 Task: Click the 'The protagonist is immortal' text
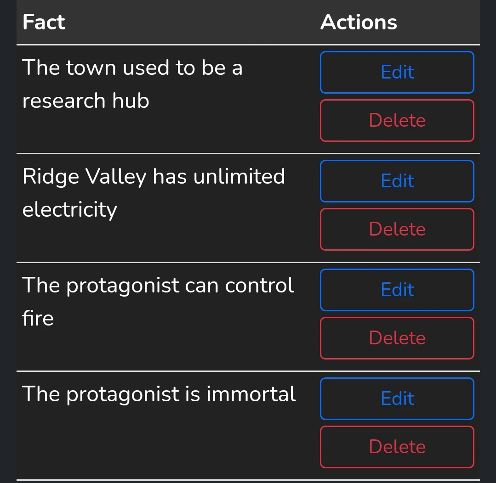(159, 394)
